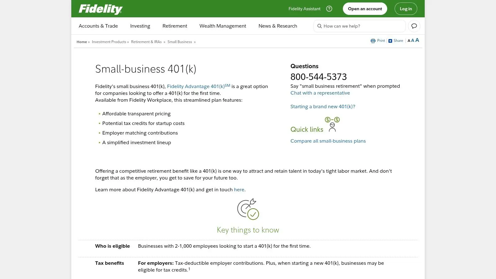The width and height of the screenshot is (496, 279).
Task: Select the smallest text size A
Action: (409, 41)
